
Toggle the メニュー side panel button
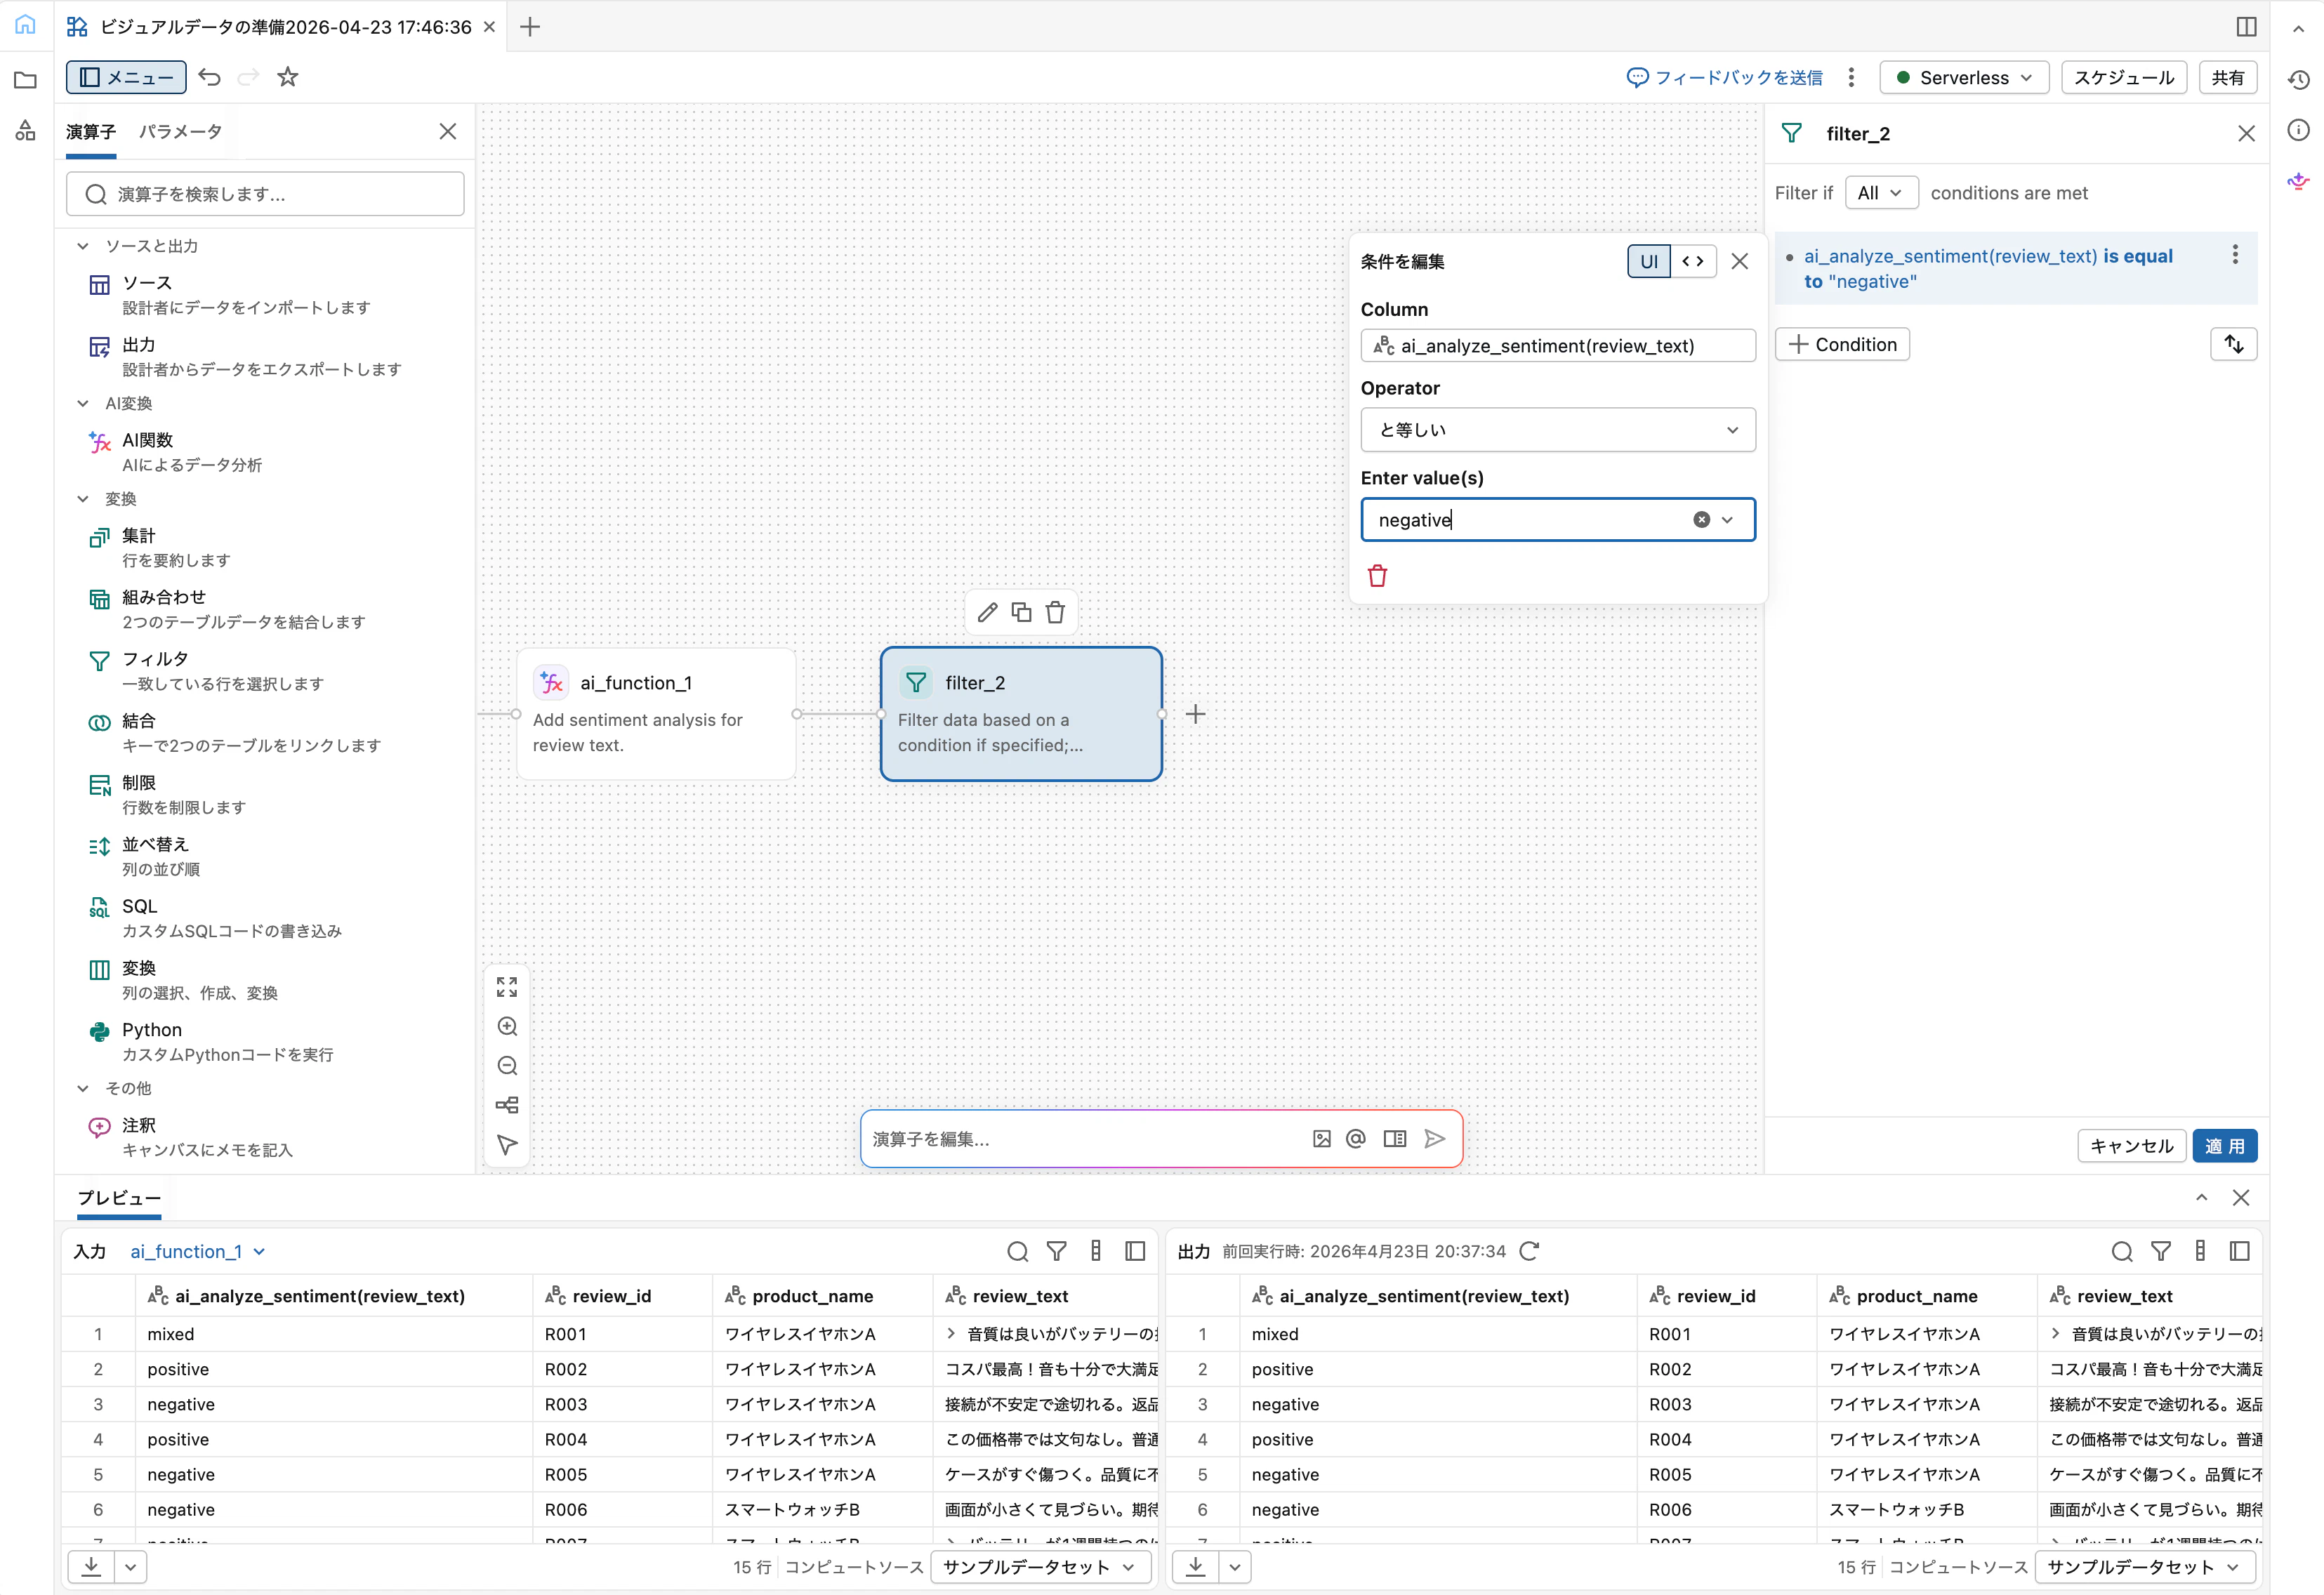click(x=126, y=77)
